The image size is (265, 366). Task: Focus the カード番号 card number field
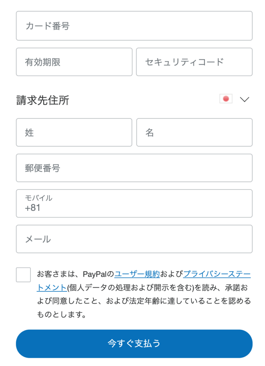pyautogui.click(x=134, y=26)
